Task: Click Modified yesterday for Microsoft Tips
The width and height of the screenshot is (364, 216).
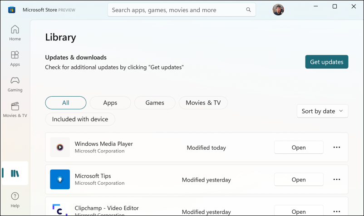Action: 207,180
